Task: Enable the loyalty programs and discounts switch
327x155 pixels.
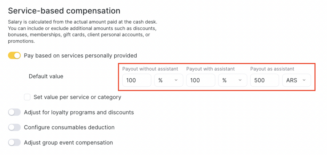Action: point(14,112)
